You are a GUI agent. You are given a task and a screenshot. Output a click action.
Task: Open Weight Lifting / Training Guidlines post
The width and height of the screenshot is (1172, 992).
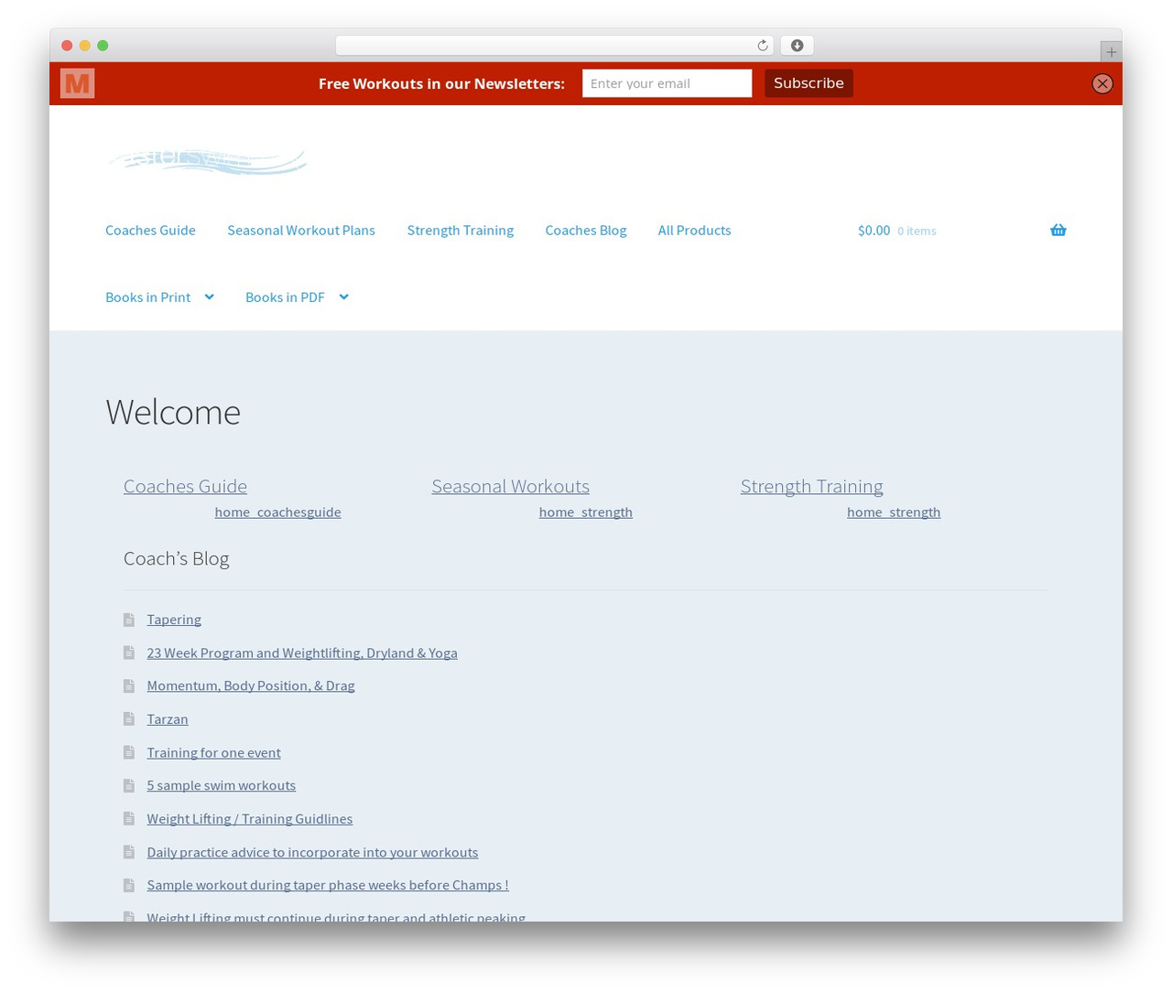tap(249, 818)
